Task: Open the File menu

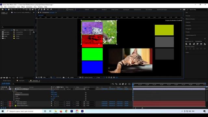Action: (2, 7)
